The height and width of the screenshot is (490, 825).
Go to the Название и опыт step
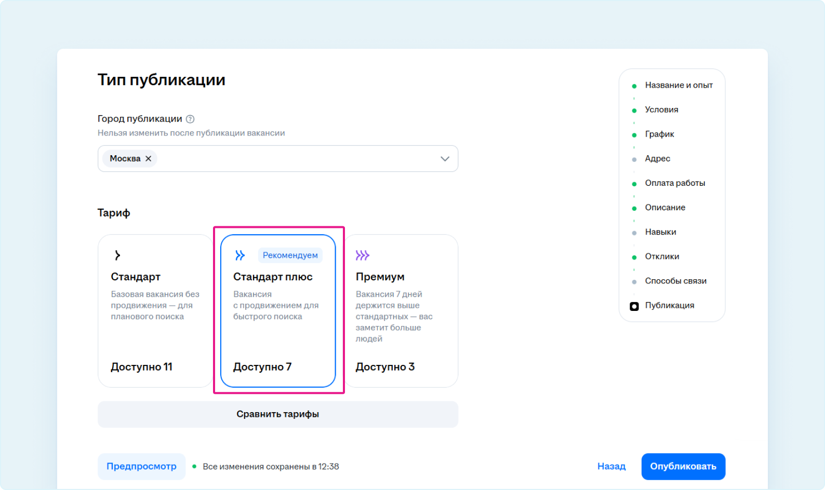pos(678,85)
